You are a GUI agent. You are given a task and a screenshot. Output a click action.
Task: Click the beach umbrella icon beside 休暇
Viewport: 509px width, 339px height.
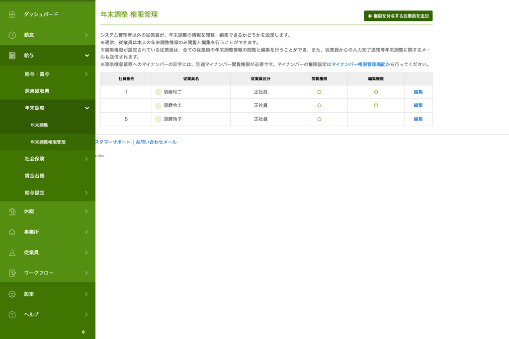tap(12, 211)
